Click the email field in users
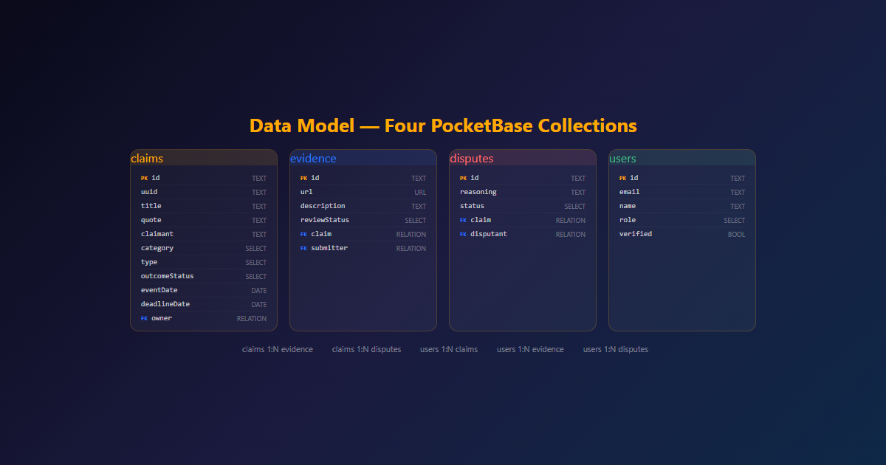The width and height of the screenshot is (886, 465). pyautogui.click(x=682, y=192)
